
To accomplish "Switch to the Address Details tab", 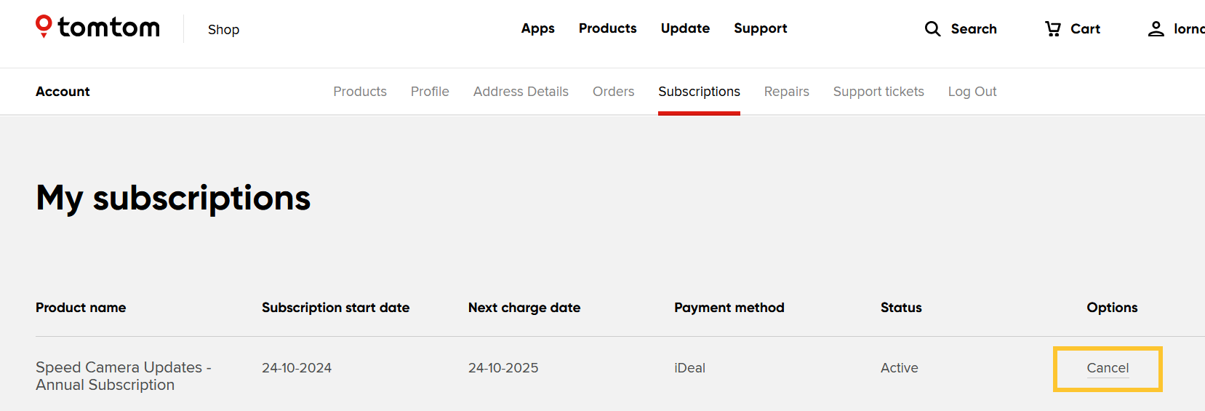I will click(x=521, y=92).
